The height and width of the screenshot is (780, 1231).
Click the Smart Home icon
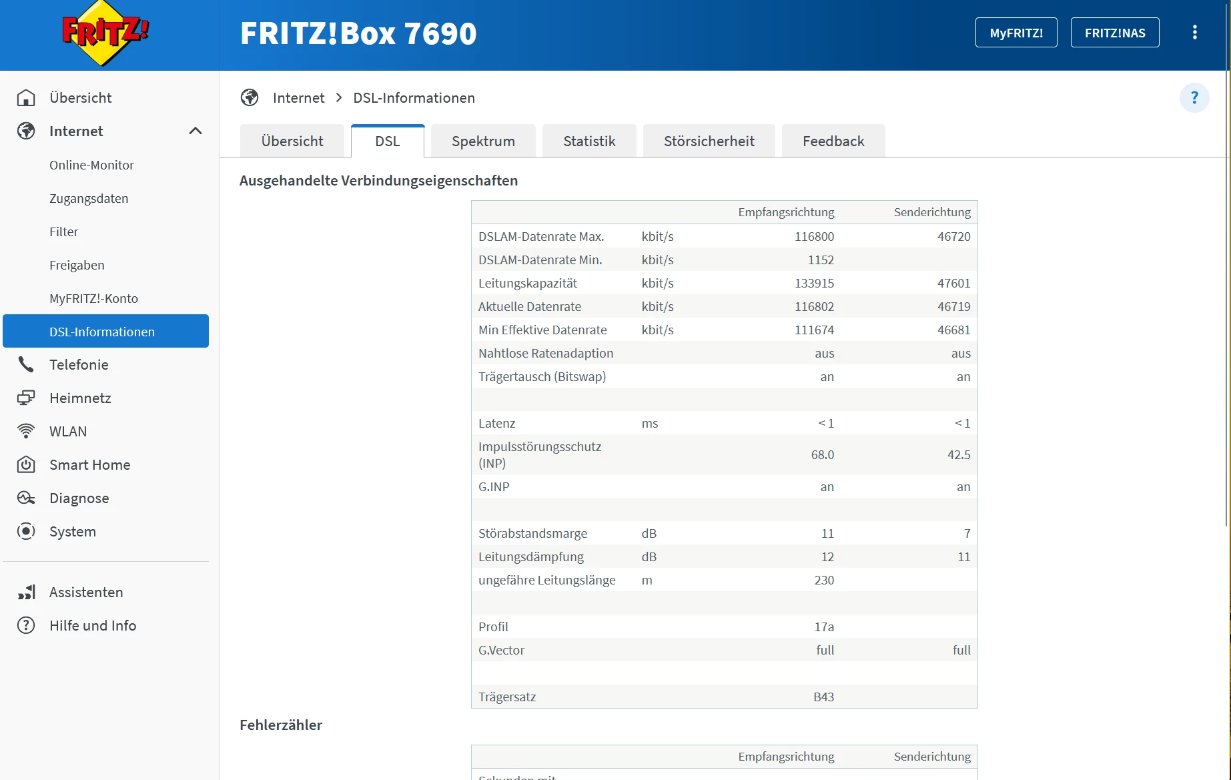26,465
